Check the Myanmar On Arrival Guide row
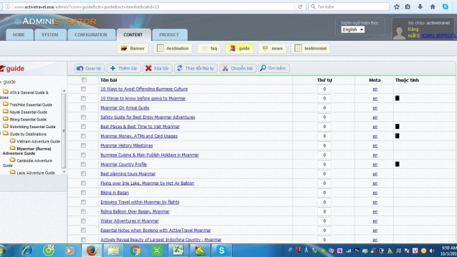This screenshot has width=457, height=257. click(83, 108)
